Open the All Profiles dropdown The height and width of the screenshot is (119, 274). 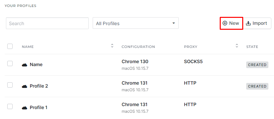point(136,23)
